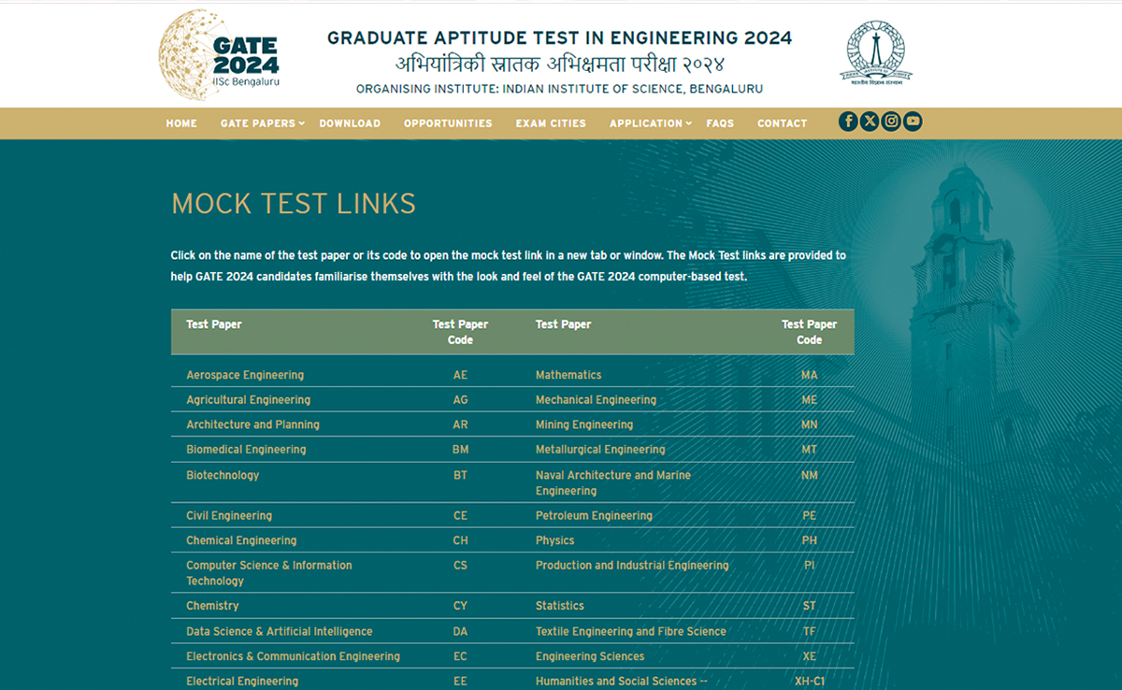The height and width of the screenshot is (690, 1122).
Task: Open Aerospace Engineering mock test link
Action: point(245,375)
